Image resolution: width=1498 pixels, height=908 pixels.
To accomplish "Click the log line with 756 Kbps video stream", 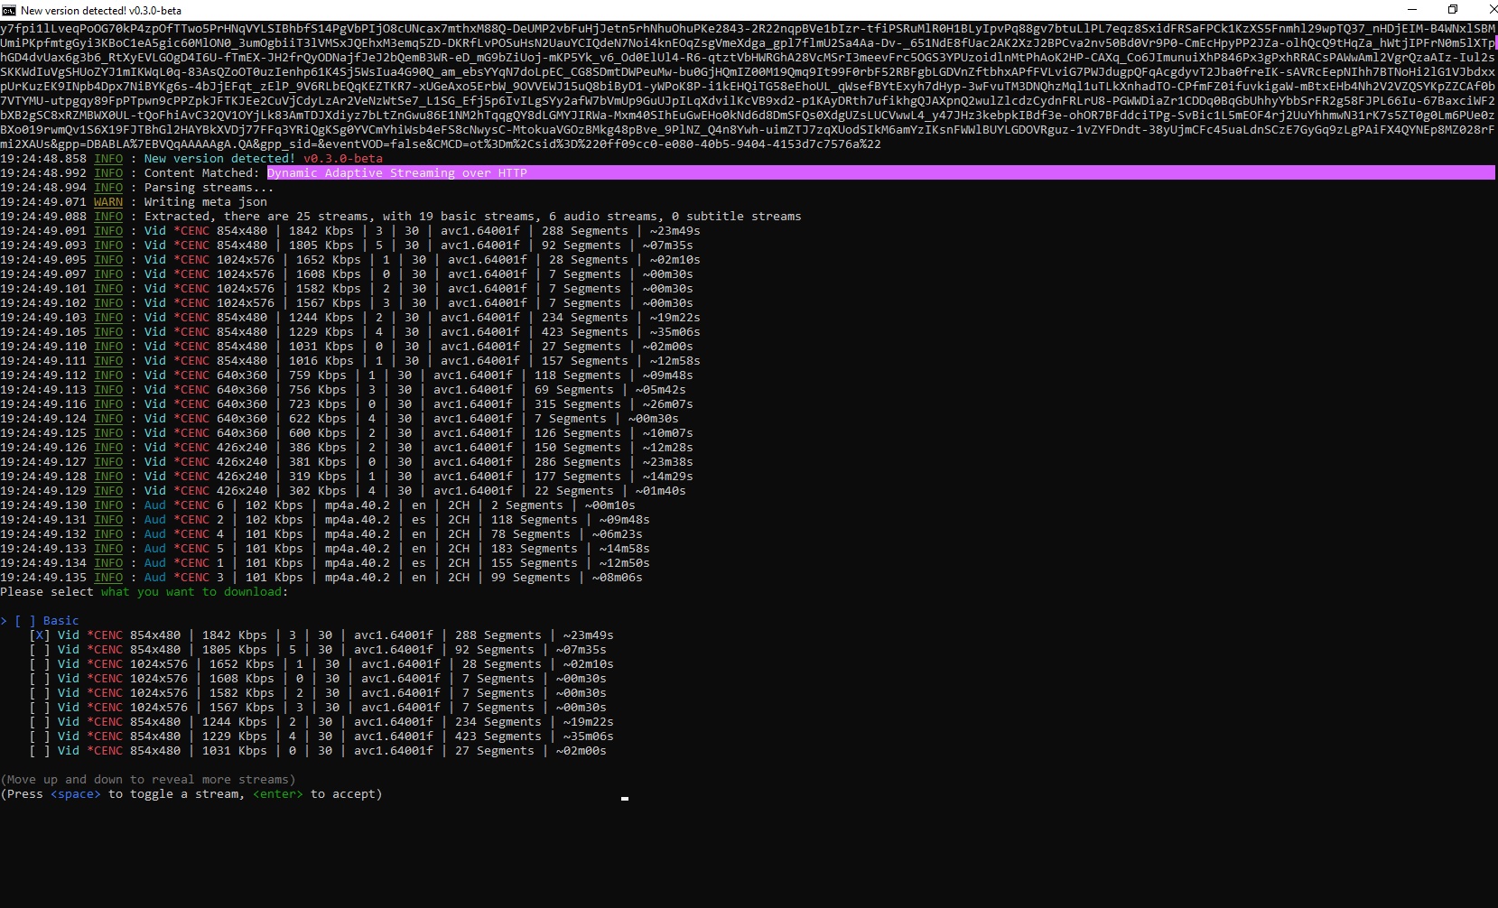I will [343, 390].
